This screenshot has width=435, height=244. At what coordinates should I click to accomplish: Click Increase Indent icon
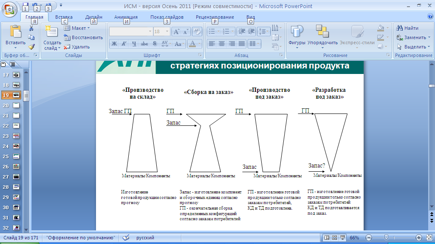click(x=251, y=31)
